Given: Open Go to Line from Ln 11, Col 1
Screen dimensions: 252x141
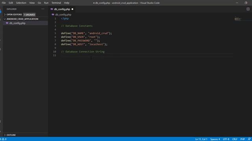Looking at the screenshot, I should point(201,139).
